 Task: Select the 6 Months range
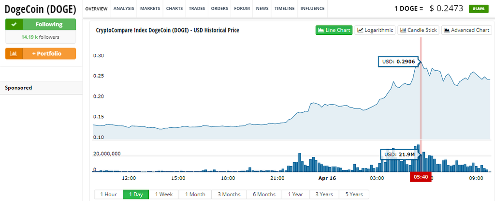click(264, 194)
